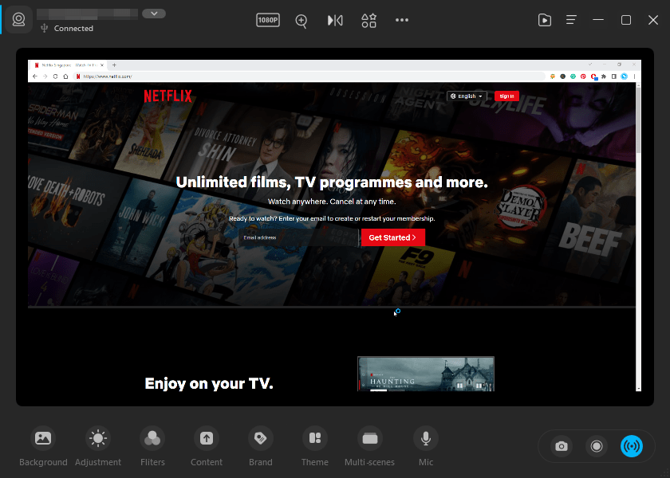Click the red Get Started button

392,237
